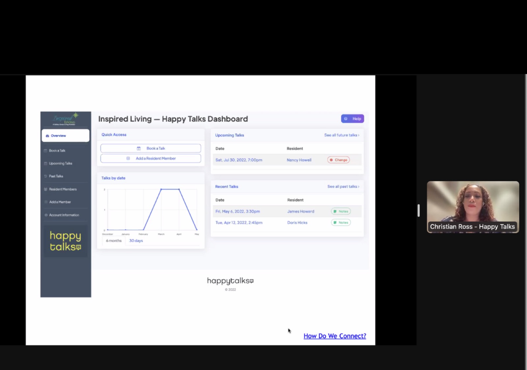Open the Overview sidebar item
The height and width of the screenshot is (370, 527).
pyautogui.click(x=65, y=136)
